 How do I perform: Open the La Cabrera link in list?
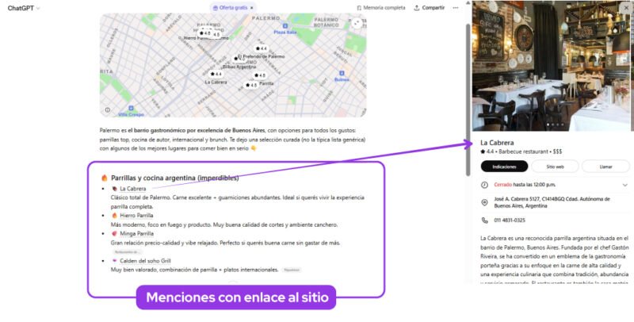tap(132, 189)
